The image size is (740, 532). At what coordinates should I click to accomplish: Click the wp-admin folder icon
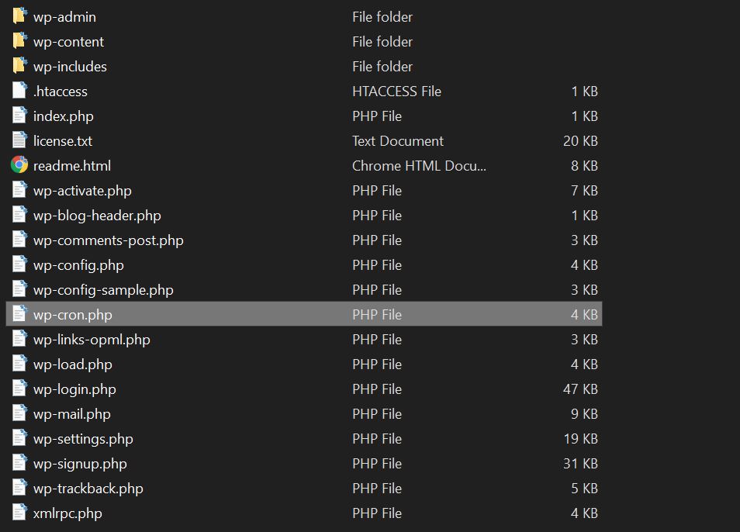click(19, 16)
